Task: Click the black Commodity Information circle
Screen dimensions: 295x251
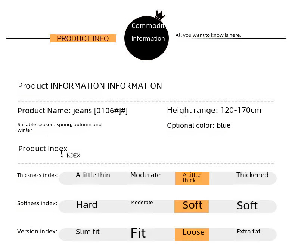Action: [146, 38]
